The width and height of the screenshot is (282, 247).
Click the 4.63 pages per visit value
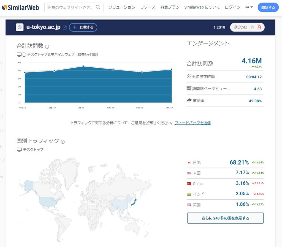(x=258, y=89)
